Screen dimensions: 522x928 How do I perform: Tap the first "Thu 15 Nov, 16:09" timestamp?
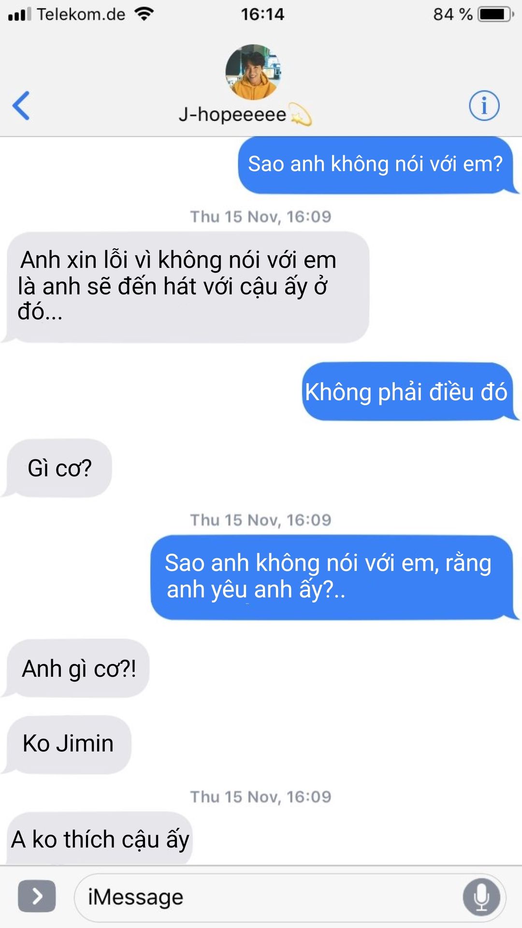pos(261,217)
